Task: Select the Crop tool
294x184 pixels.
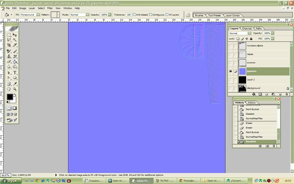Action: 9,45
